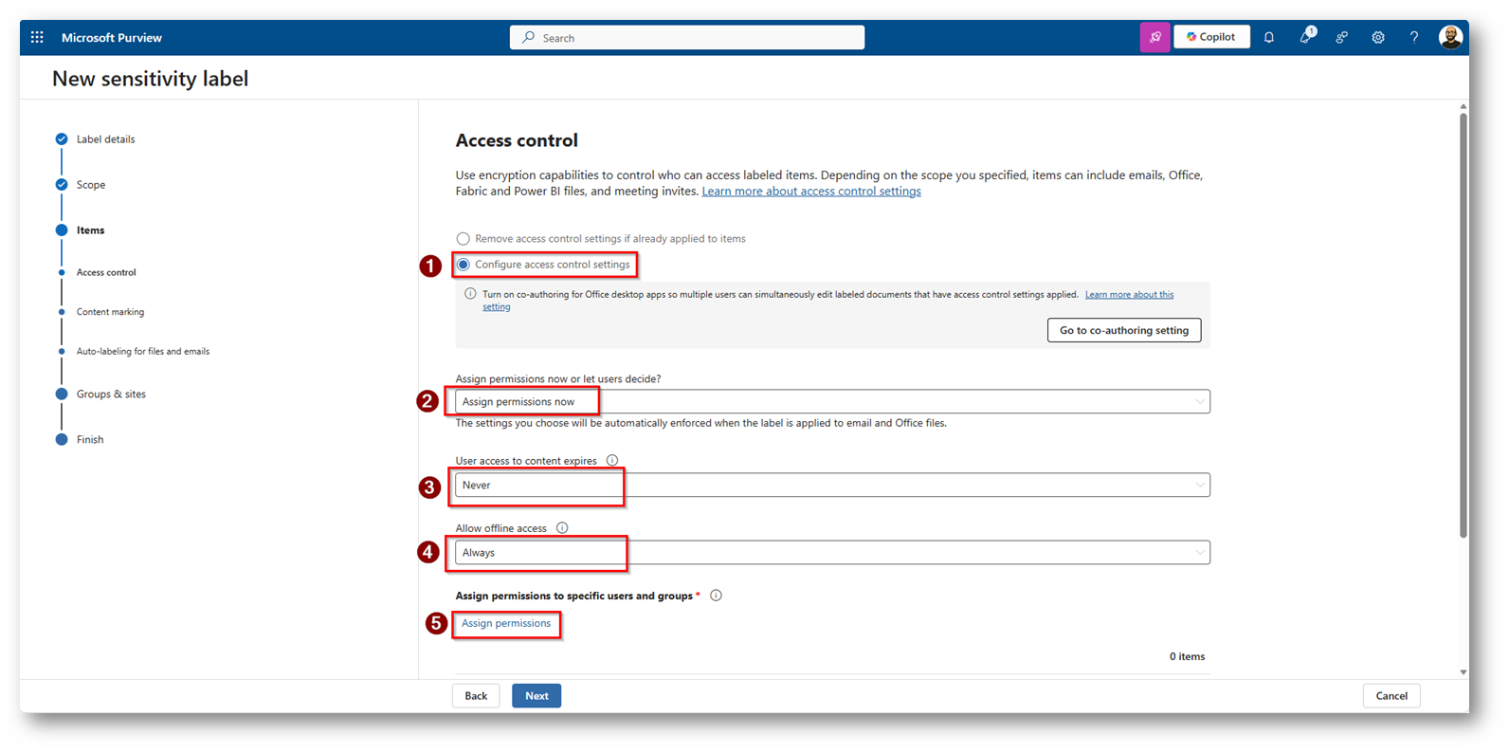The height and width of the screenshot is (753, 1509).
Task: Select Configure access control settings option
Action: (464, 265)
